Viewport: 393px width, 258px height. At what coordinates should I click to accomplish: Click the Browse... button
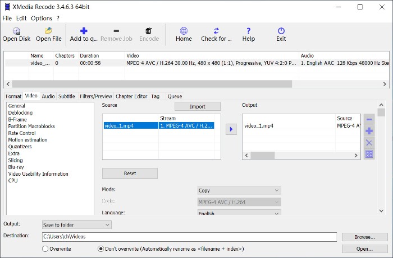(365, 237)
